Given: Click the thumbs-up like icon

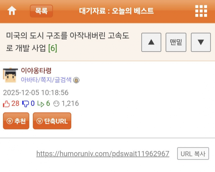Looking at the screenshot, I should pyautogui.click(x=6, y=104).
